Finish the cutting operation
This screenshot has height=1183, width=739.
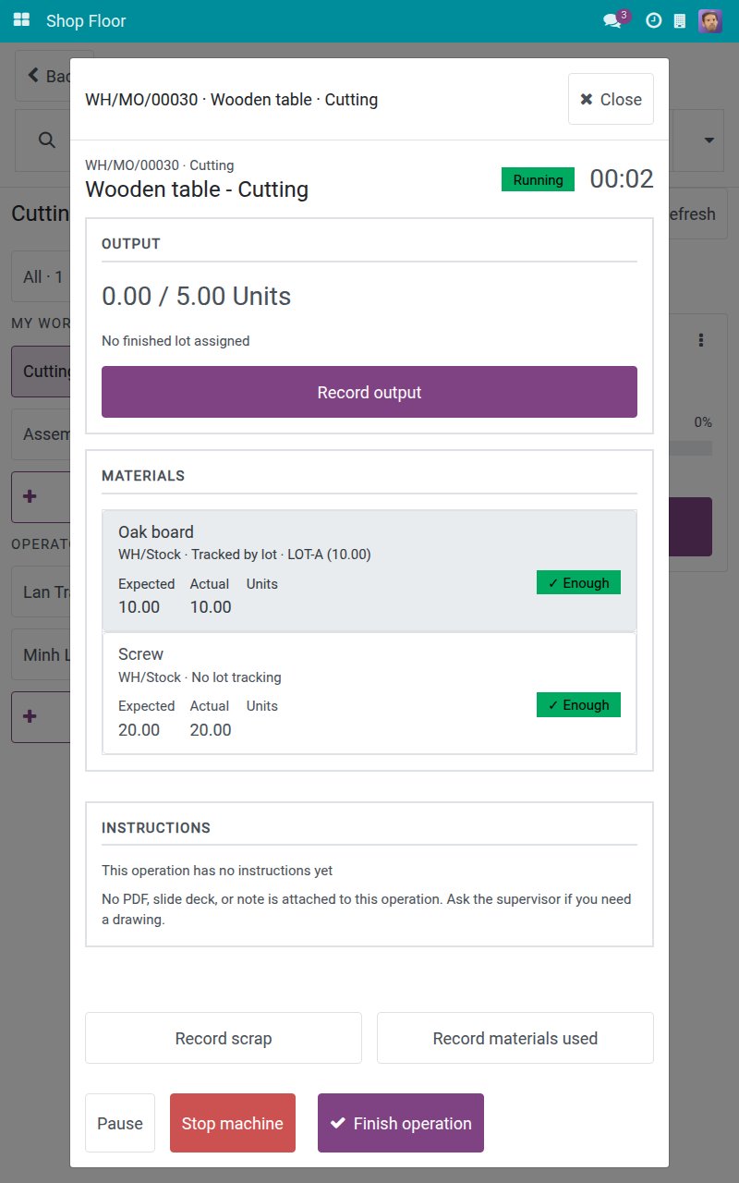click(x=401, y=1123)
